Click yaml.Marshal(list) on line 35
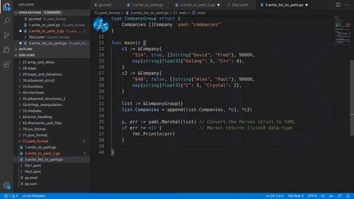 coord(172,122)
